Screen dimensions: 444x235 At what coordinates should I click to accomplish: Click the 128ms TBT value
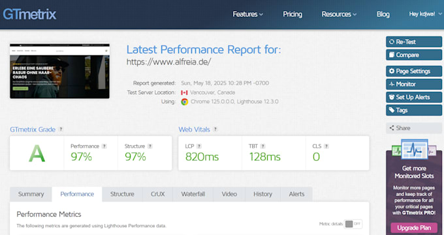point(264,157)
